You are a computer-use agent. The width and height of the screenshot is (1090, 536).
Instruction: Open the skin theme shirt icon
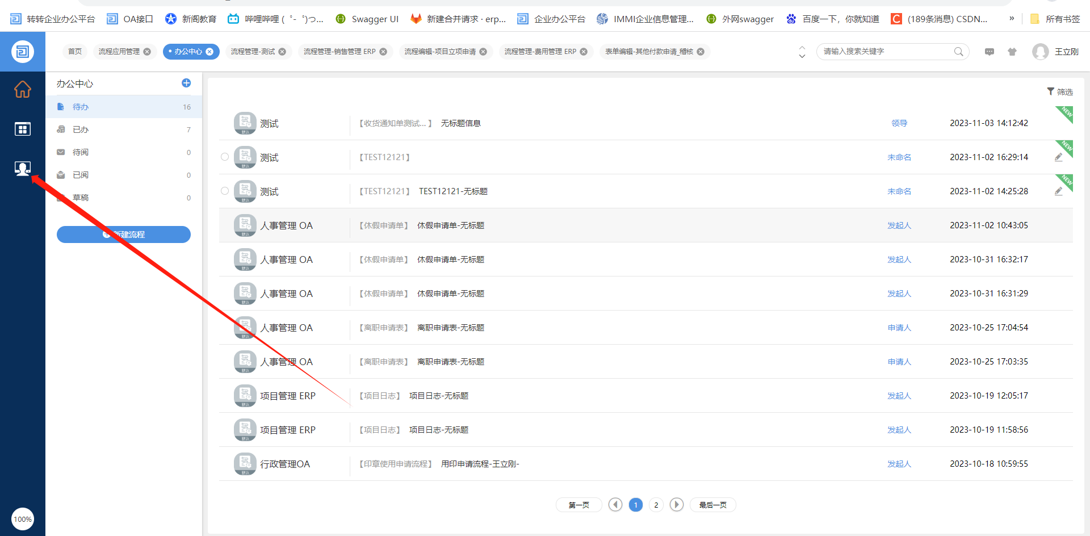pos(1012,52)
